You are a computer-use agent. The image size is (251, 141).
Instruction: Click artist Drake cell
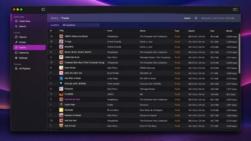tap(110, 105)
